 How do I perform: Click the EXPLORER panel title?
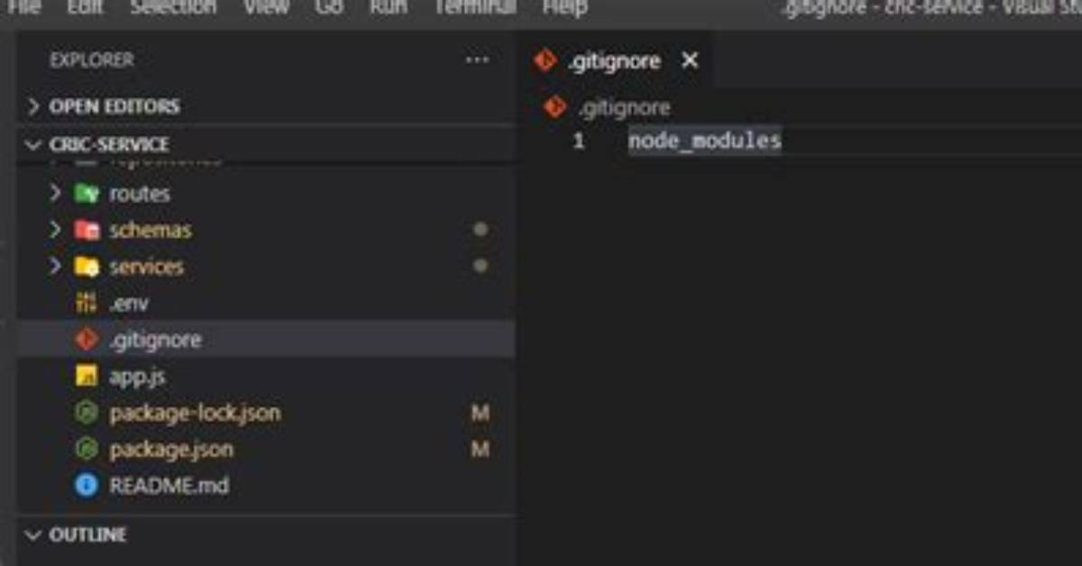[92, 60]
